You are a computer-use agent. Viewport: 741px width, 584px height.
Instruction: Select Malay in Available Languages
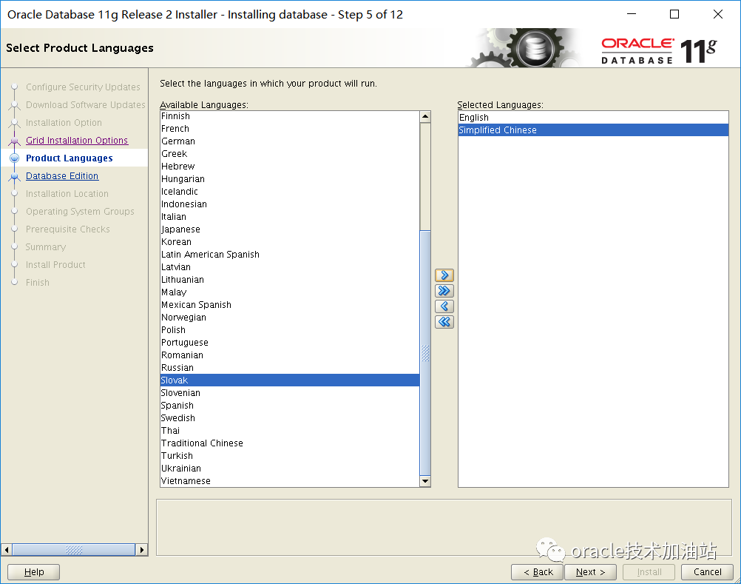[290, 292]
